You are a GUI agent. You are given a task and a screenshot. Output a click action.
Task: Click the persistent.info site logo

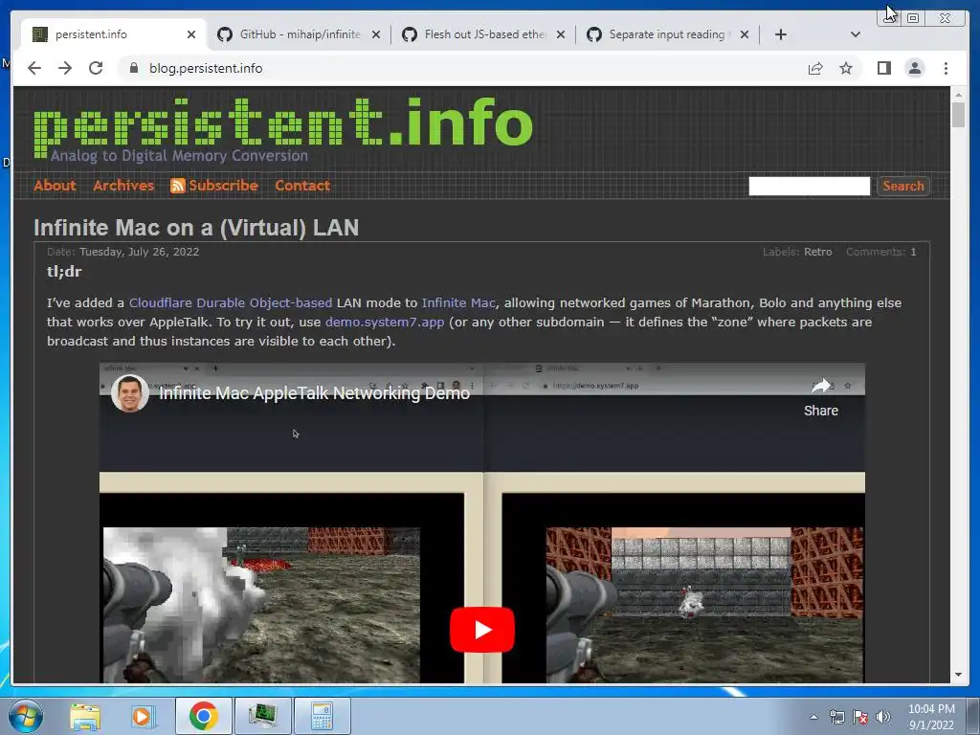tap(283, 129)
